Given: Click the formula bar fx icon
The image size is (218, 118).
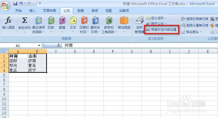Looking at the screenshot, I should [x=59, y=45].
